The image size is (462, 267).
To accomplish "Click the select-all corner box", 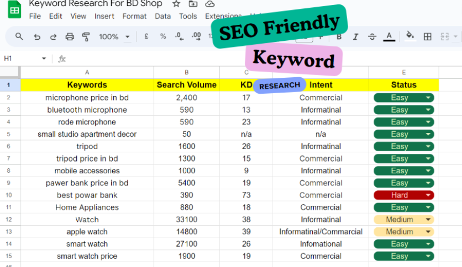I will click(x=10, y=72).
